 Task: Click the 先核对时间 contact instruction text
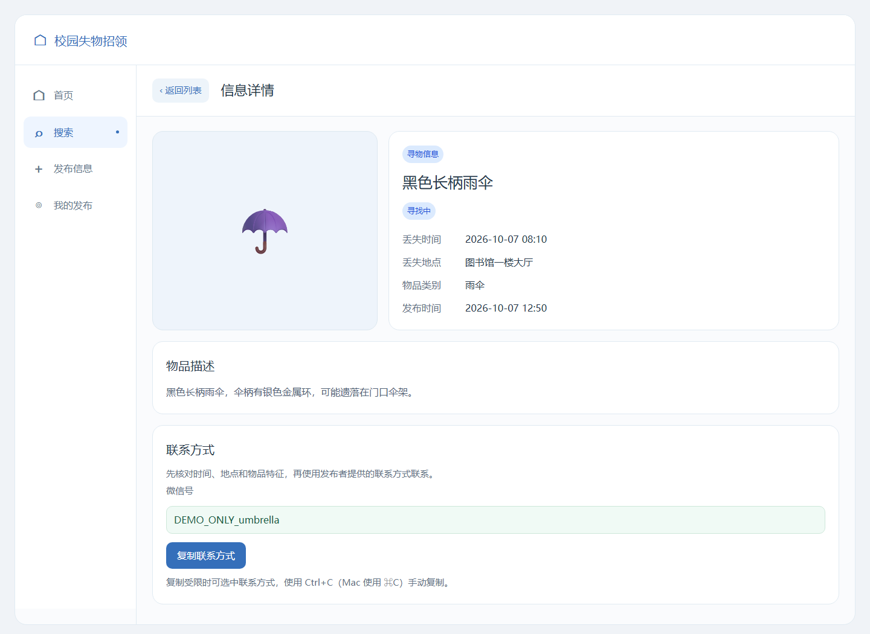click(x=302, y=474)
